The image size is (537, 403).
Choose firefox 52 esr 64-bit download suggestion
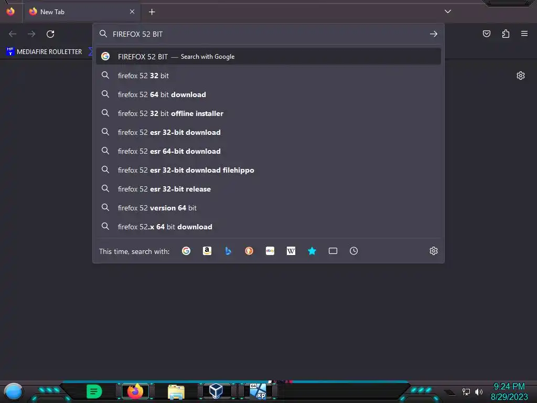coord(268,151)
